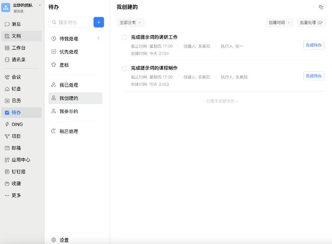This screenshot has width=332, height=244.
Task: Open the DING lightning icon
Action: click(x=7, y=125)
